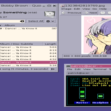Select the song with length 6:13

click(28, 50)
